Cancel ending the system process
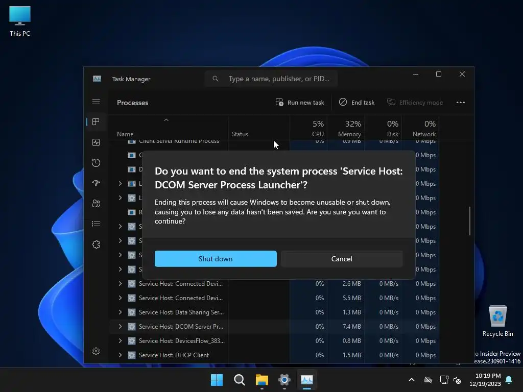Viewport: 523px width, 392px height. [x=342, y=259]
